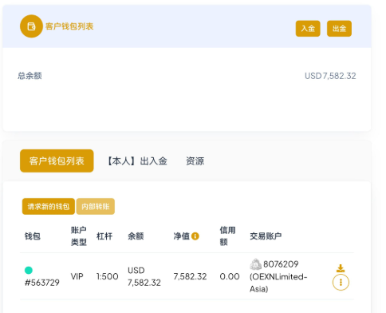The height and width of the screenshot is (313, 386).
Task: Click the 余额 column header
Action: tap(136, 236)
